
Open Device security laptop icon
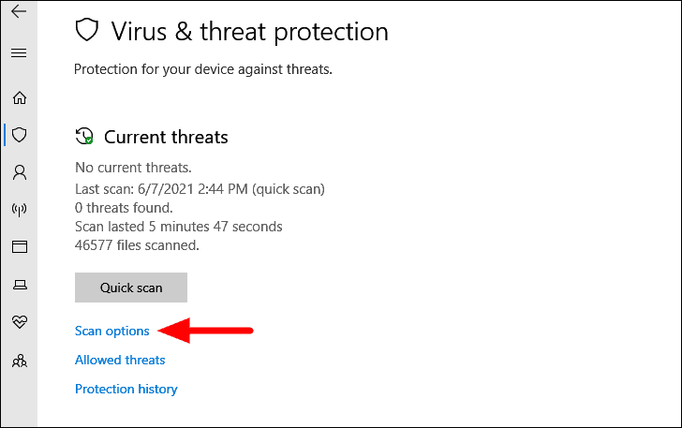click(x=19, y=285)
